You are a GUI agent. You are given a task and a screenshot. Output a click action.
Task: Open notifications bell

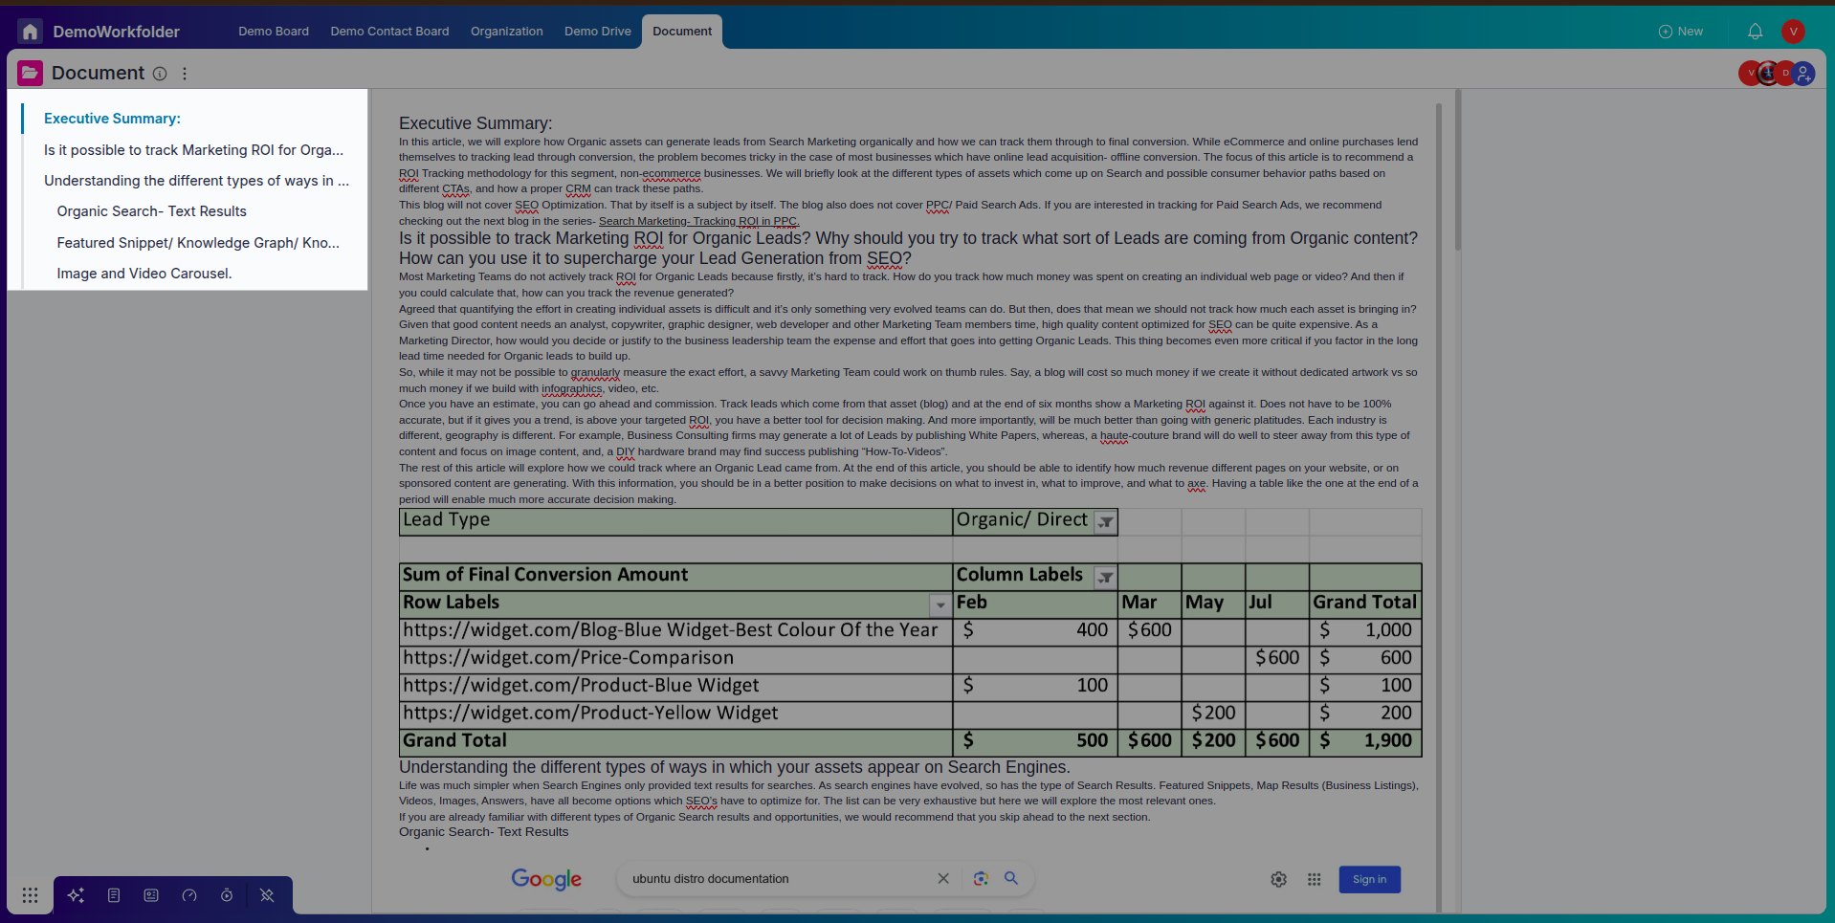tap(1755, 32)
